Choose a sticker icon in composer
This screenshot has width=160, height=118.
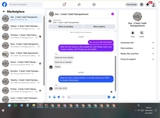tap(59, 97)
